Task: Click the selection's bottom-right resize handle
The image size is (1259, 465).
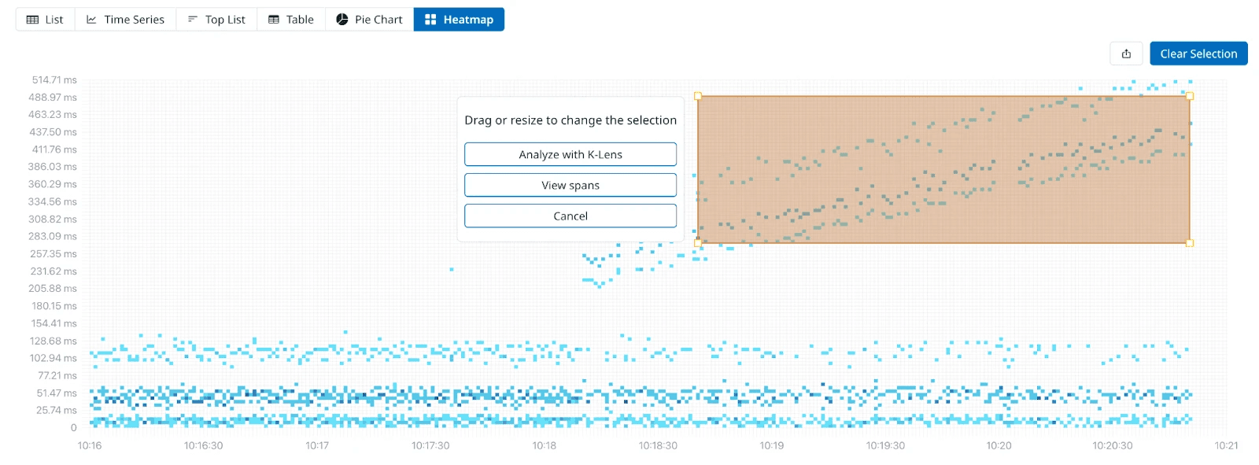Action: click(1190, 243)
